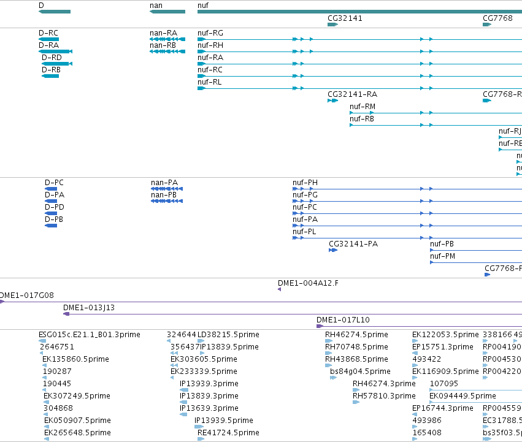Viewport: 522px width, 442px height.
Task: Select the DME1-004A12.F clone marker
Action: [x=279, y=289]
